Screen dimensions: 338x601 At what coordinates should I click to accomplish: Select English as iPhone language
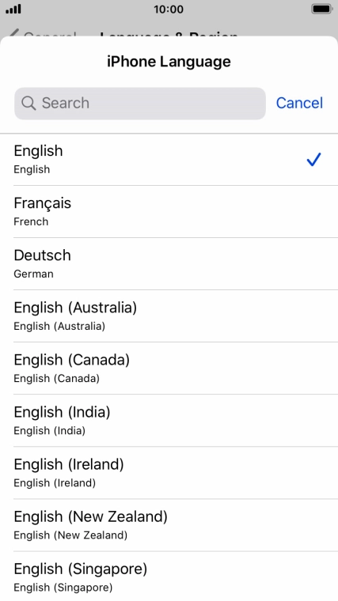(169, 160)
